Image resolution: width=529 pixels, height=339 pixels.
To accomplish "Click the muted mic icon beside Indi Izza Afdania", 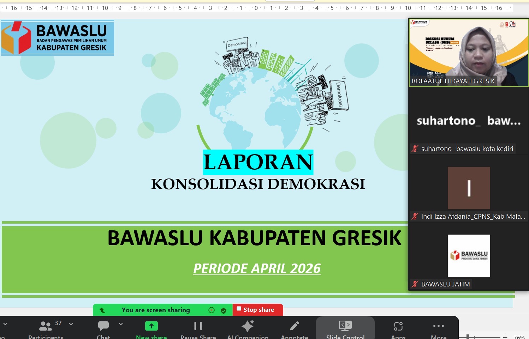I will coord(415,217).
